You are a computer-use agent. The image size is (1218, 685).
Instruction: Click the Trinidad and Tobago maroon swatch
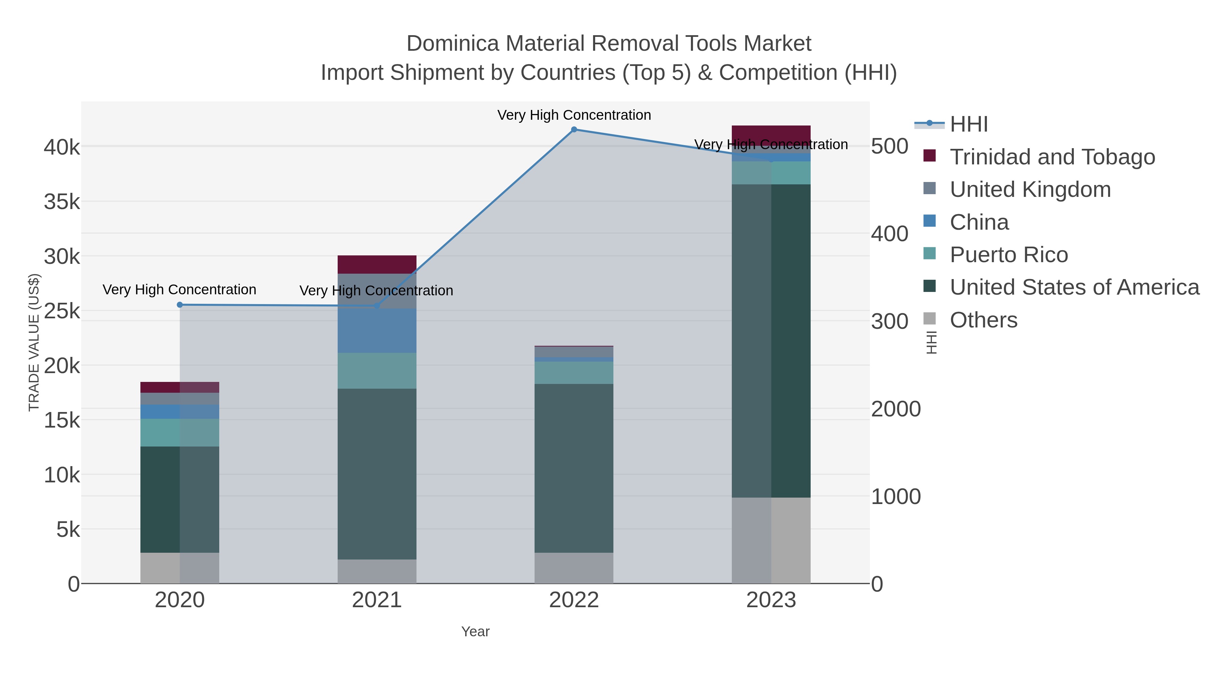[x=930, y=156]
